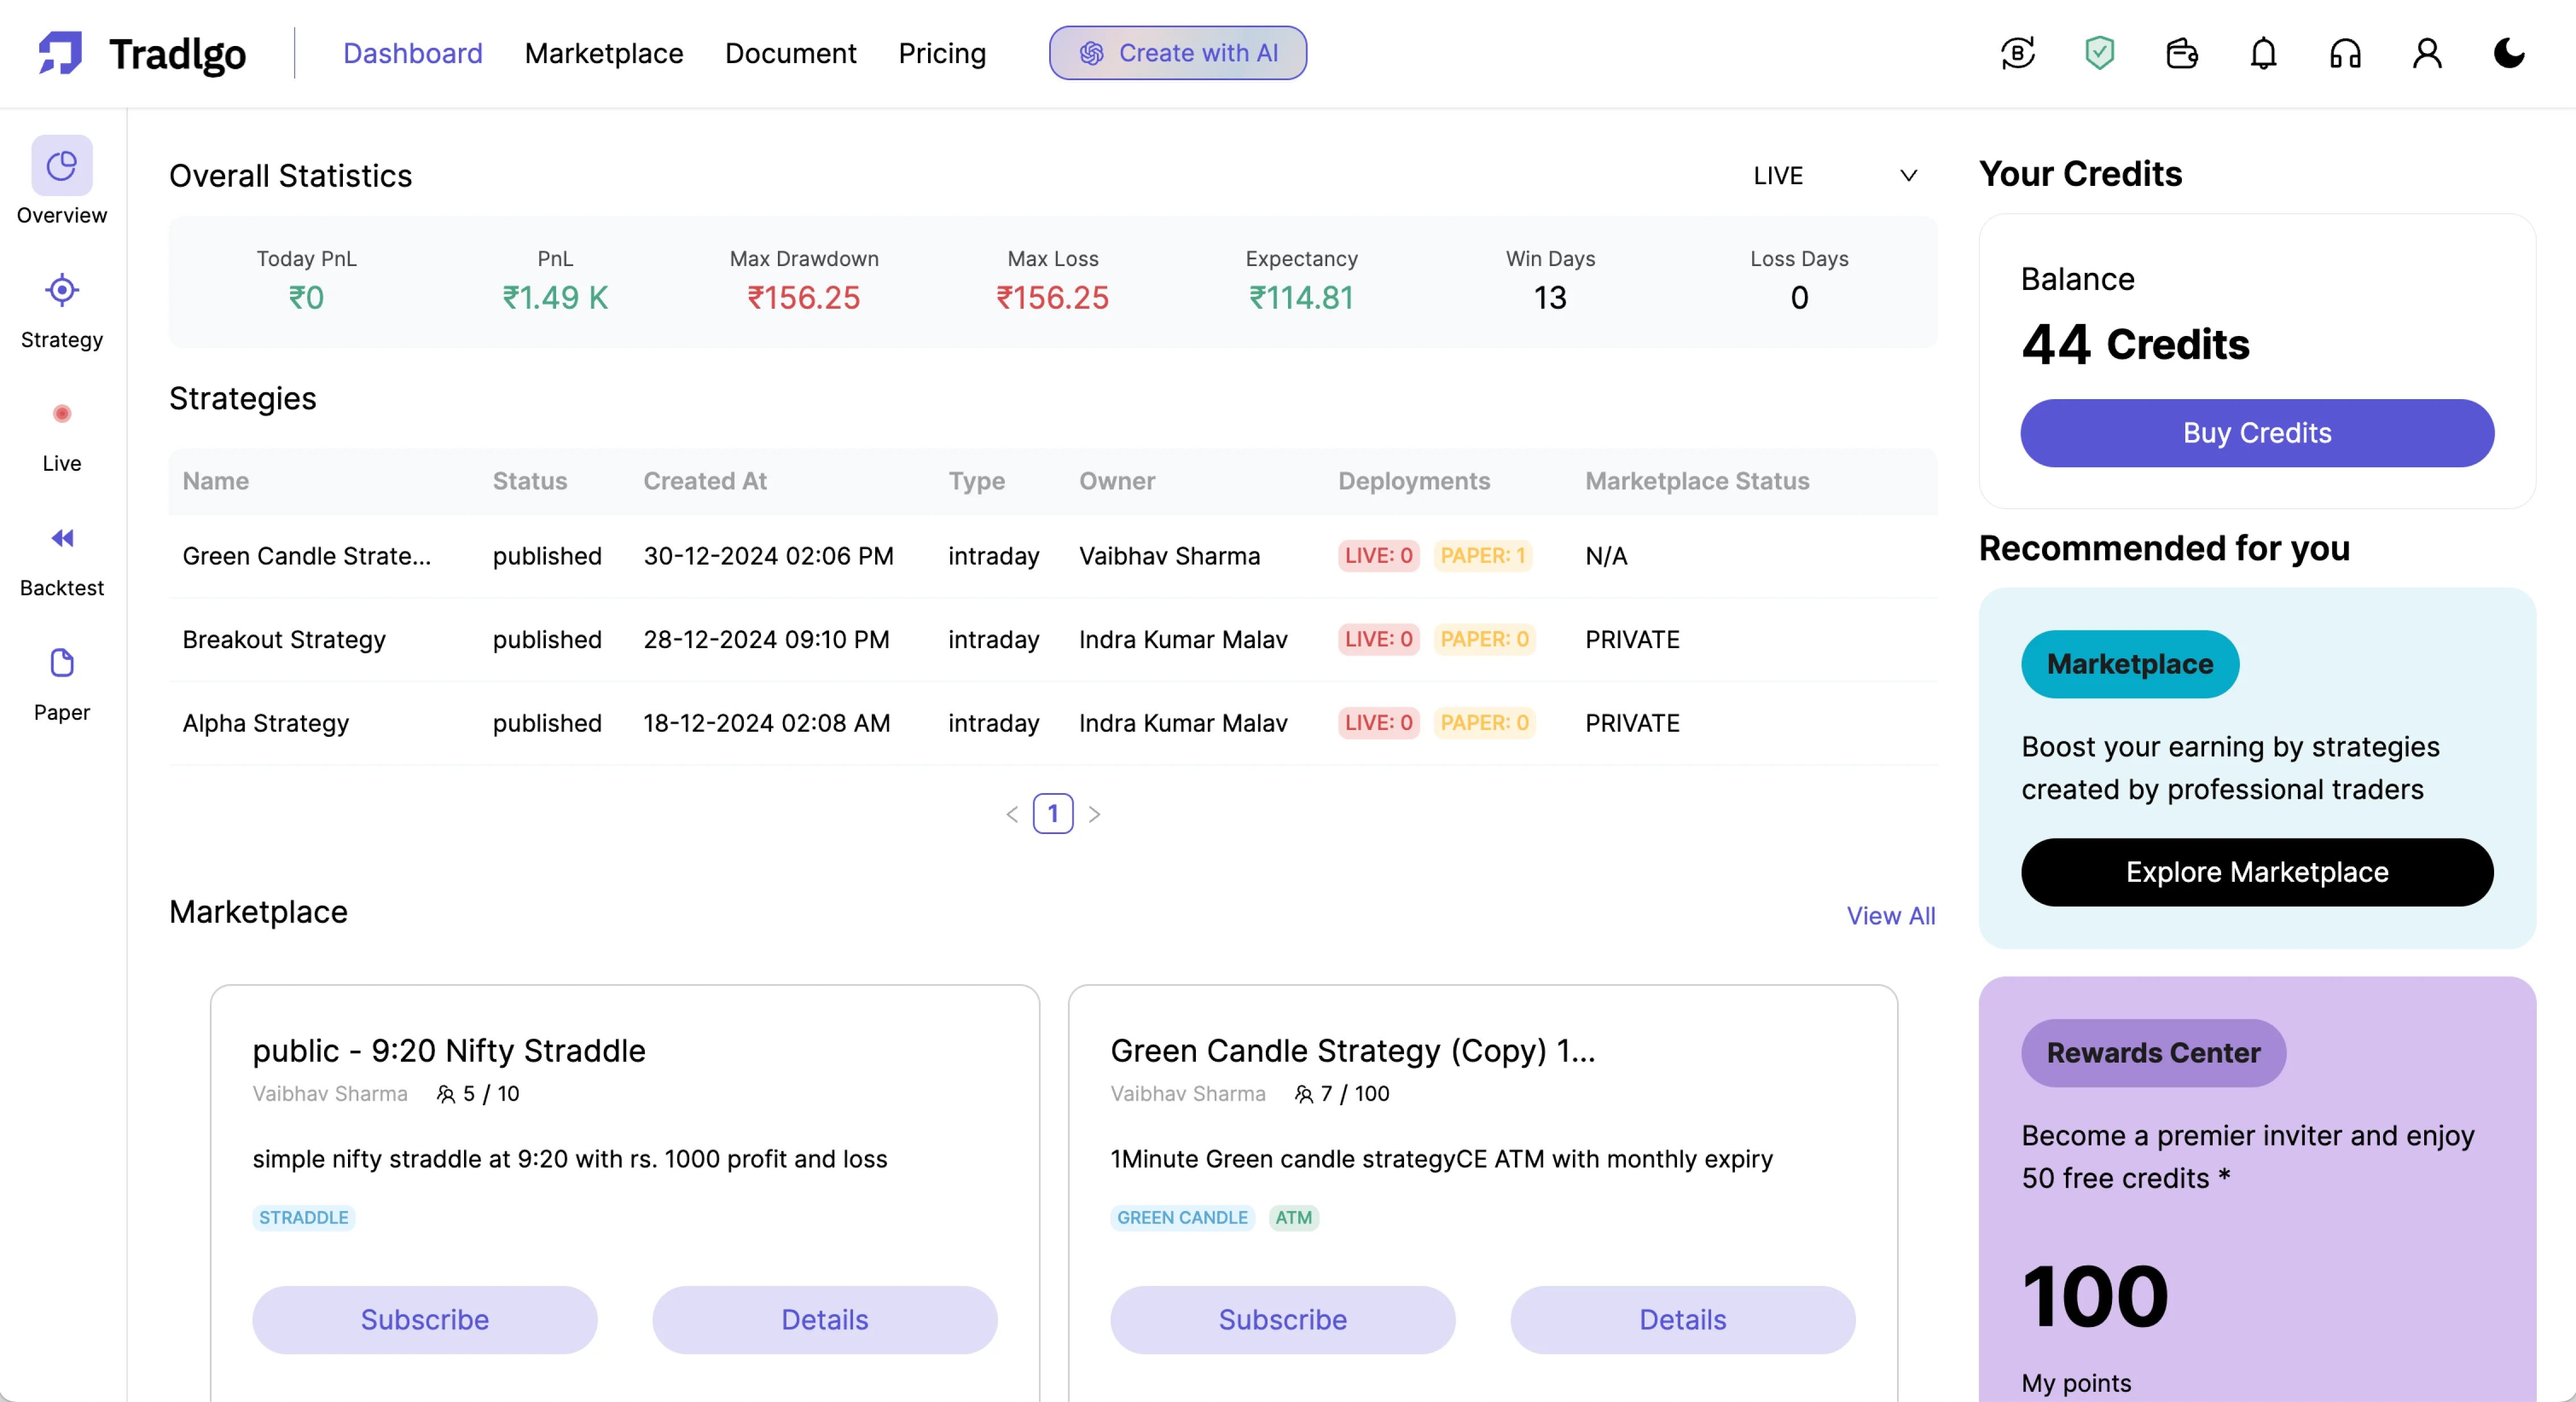This screenshot has height=1402, width=2576.
Task: Open the Pricing menu item
Action: coord(941,53)
